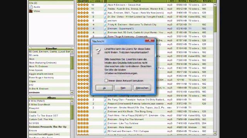Select artist 'Akon (featuring Eminem)'
Image resolution: width=247 pixels, height=138 pixels.
[42, 63]
